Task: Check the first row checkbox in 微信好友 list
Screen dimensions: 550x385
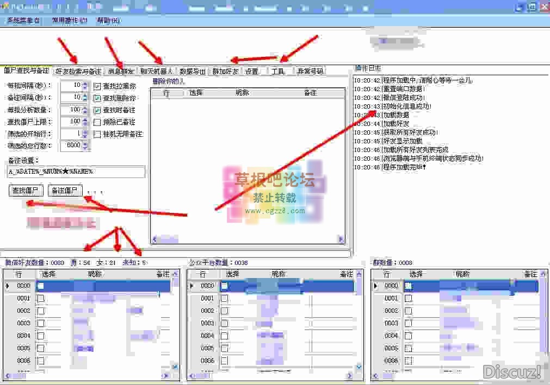Action: (40, 286)
